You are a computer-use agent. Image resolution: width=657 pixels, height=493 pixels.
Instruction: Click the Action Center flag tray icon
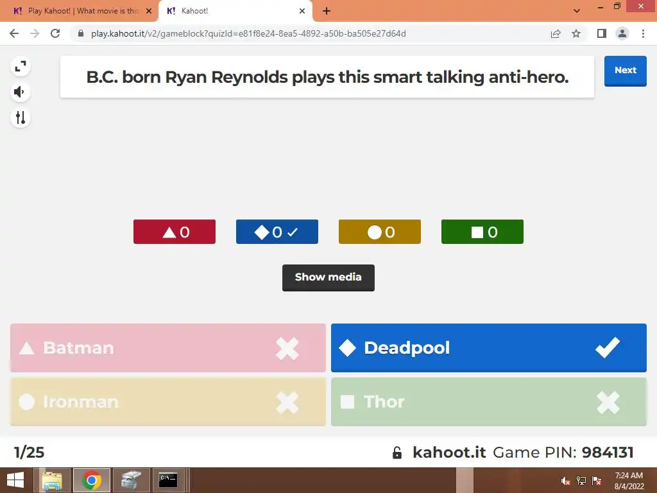tap(597, 481)
